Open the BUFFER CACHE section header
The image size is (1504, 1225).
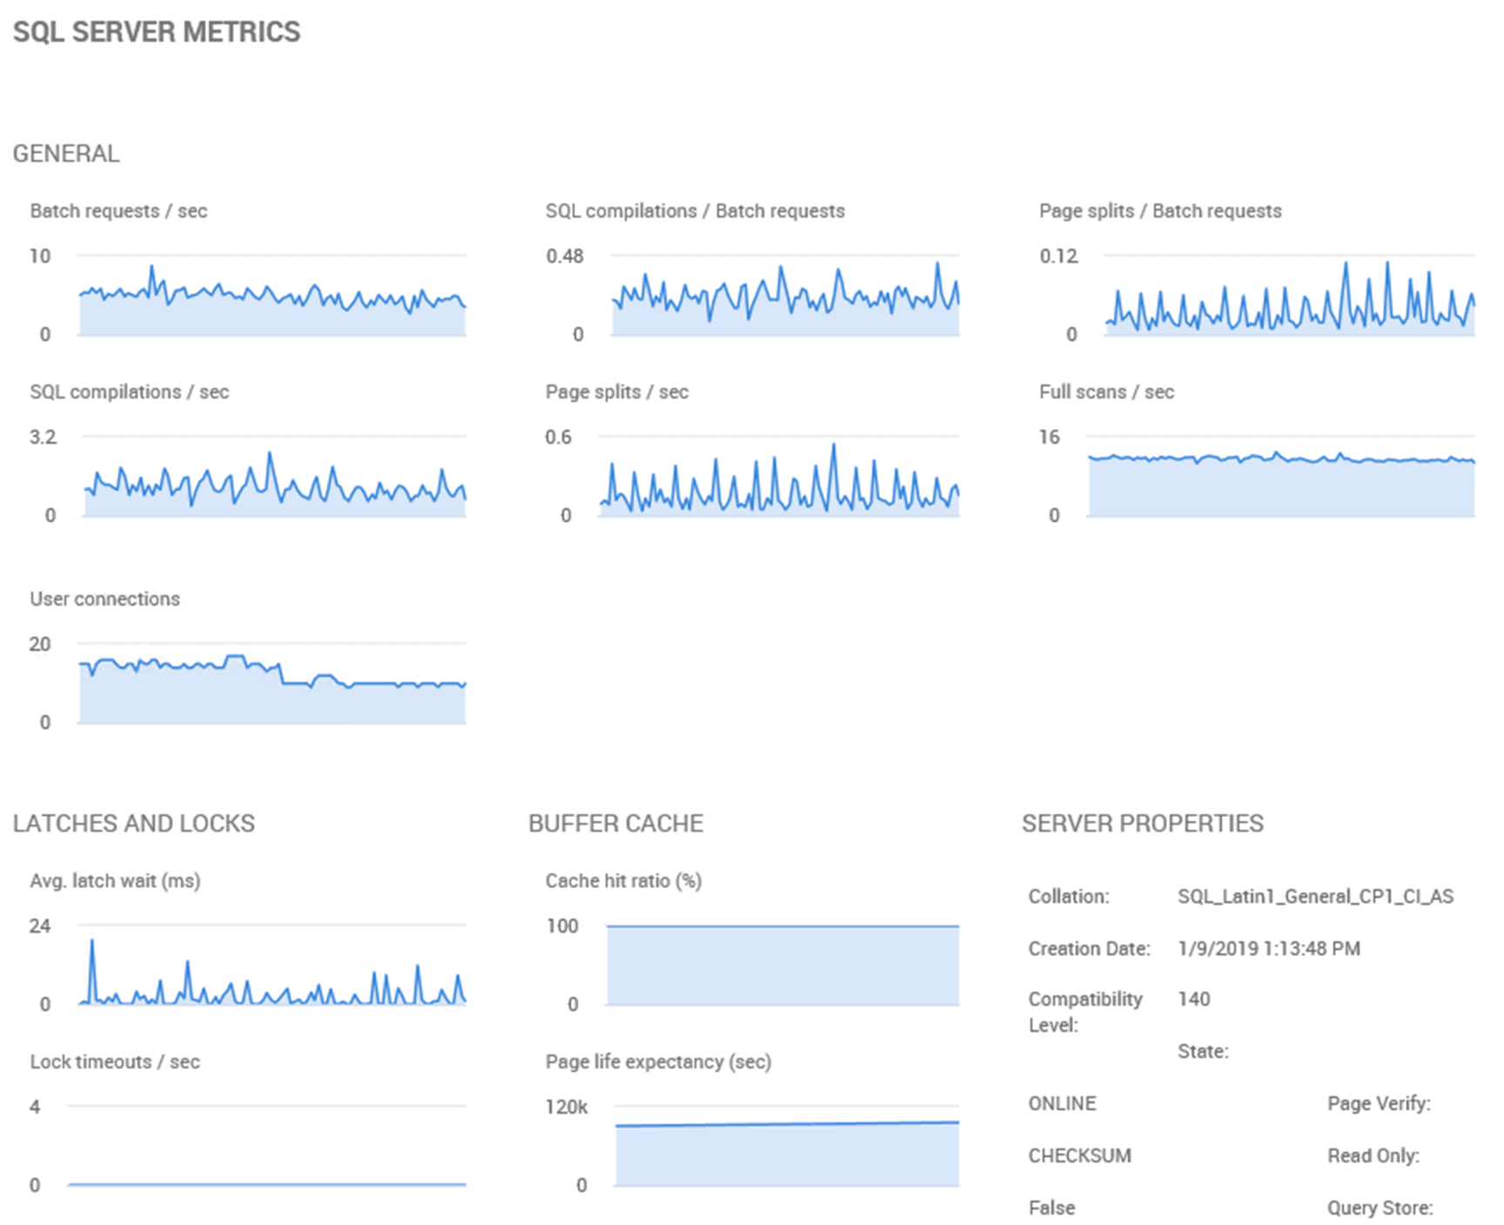(x=615, y=823)
